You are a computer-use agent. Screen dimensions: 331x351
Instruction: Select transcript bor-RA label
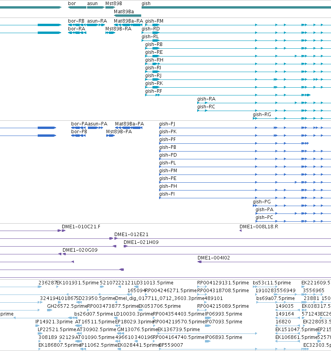coord(77,29)
